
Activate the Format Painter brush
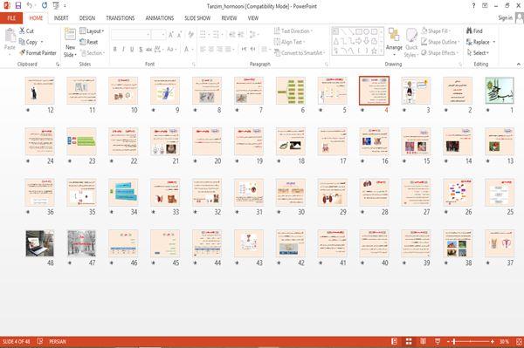pos(22,52)
